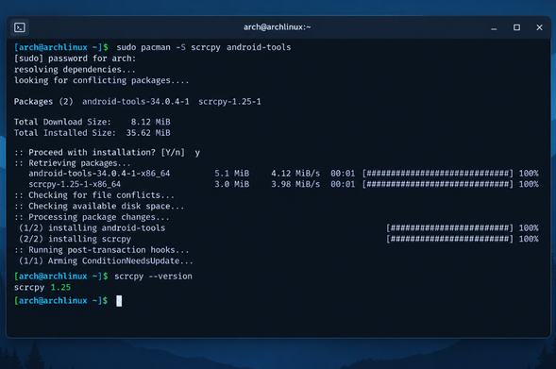Screen dimensions: 556x369
Task: Close the terminal window
Action: pyautogui.click(x=539, y=27)
